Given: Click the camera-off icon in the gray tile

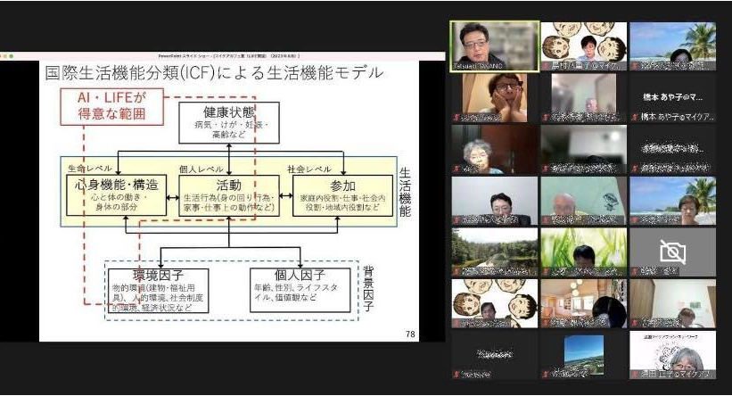Looking at the screenshot, I should (672, 252).
